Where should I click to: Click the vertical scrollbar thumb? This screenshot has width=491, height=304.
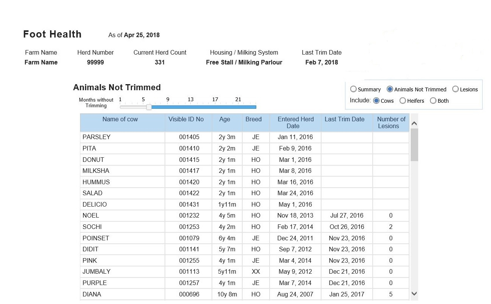414,145
